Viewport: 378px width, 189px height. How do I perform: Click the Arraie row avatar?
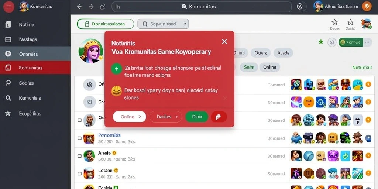89,156
